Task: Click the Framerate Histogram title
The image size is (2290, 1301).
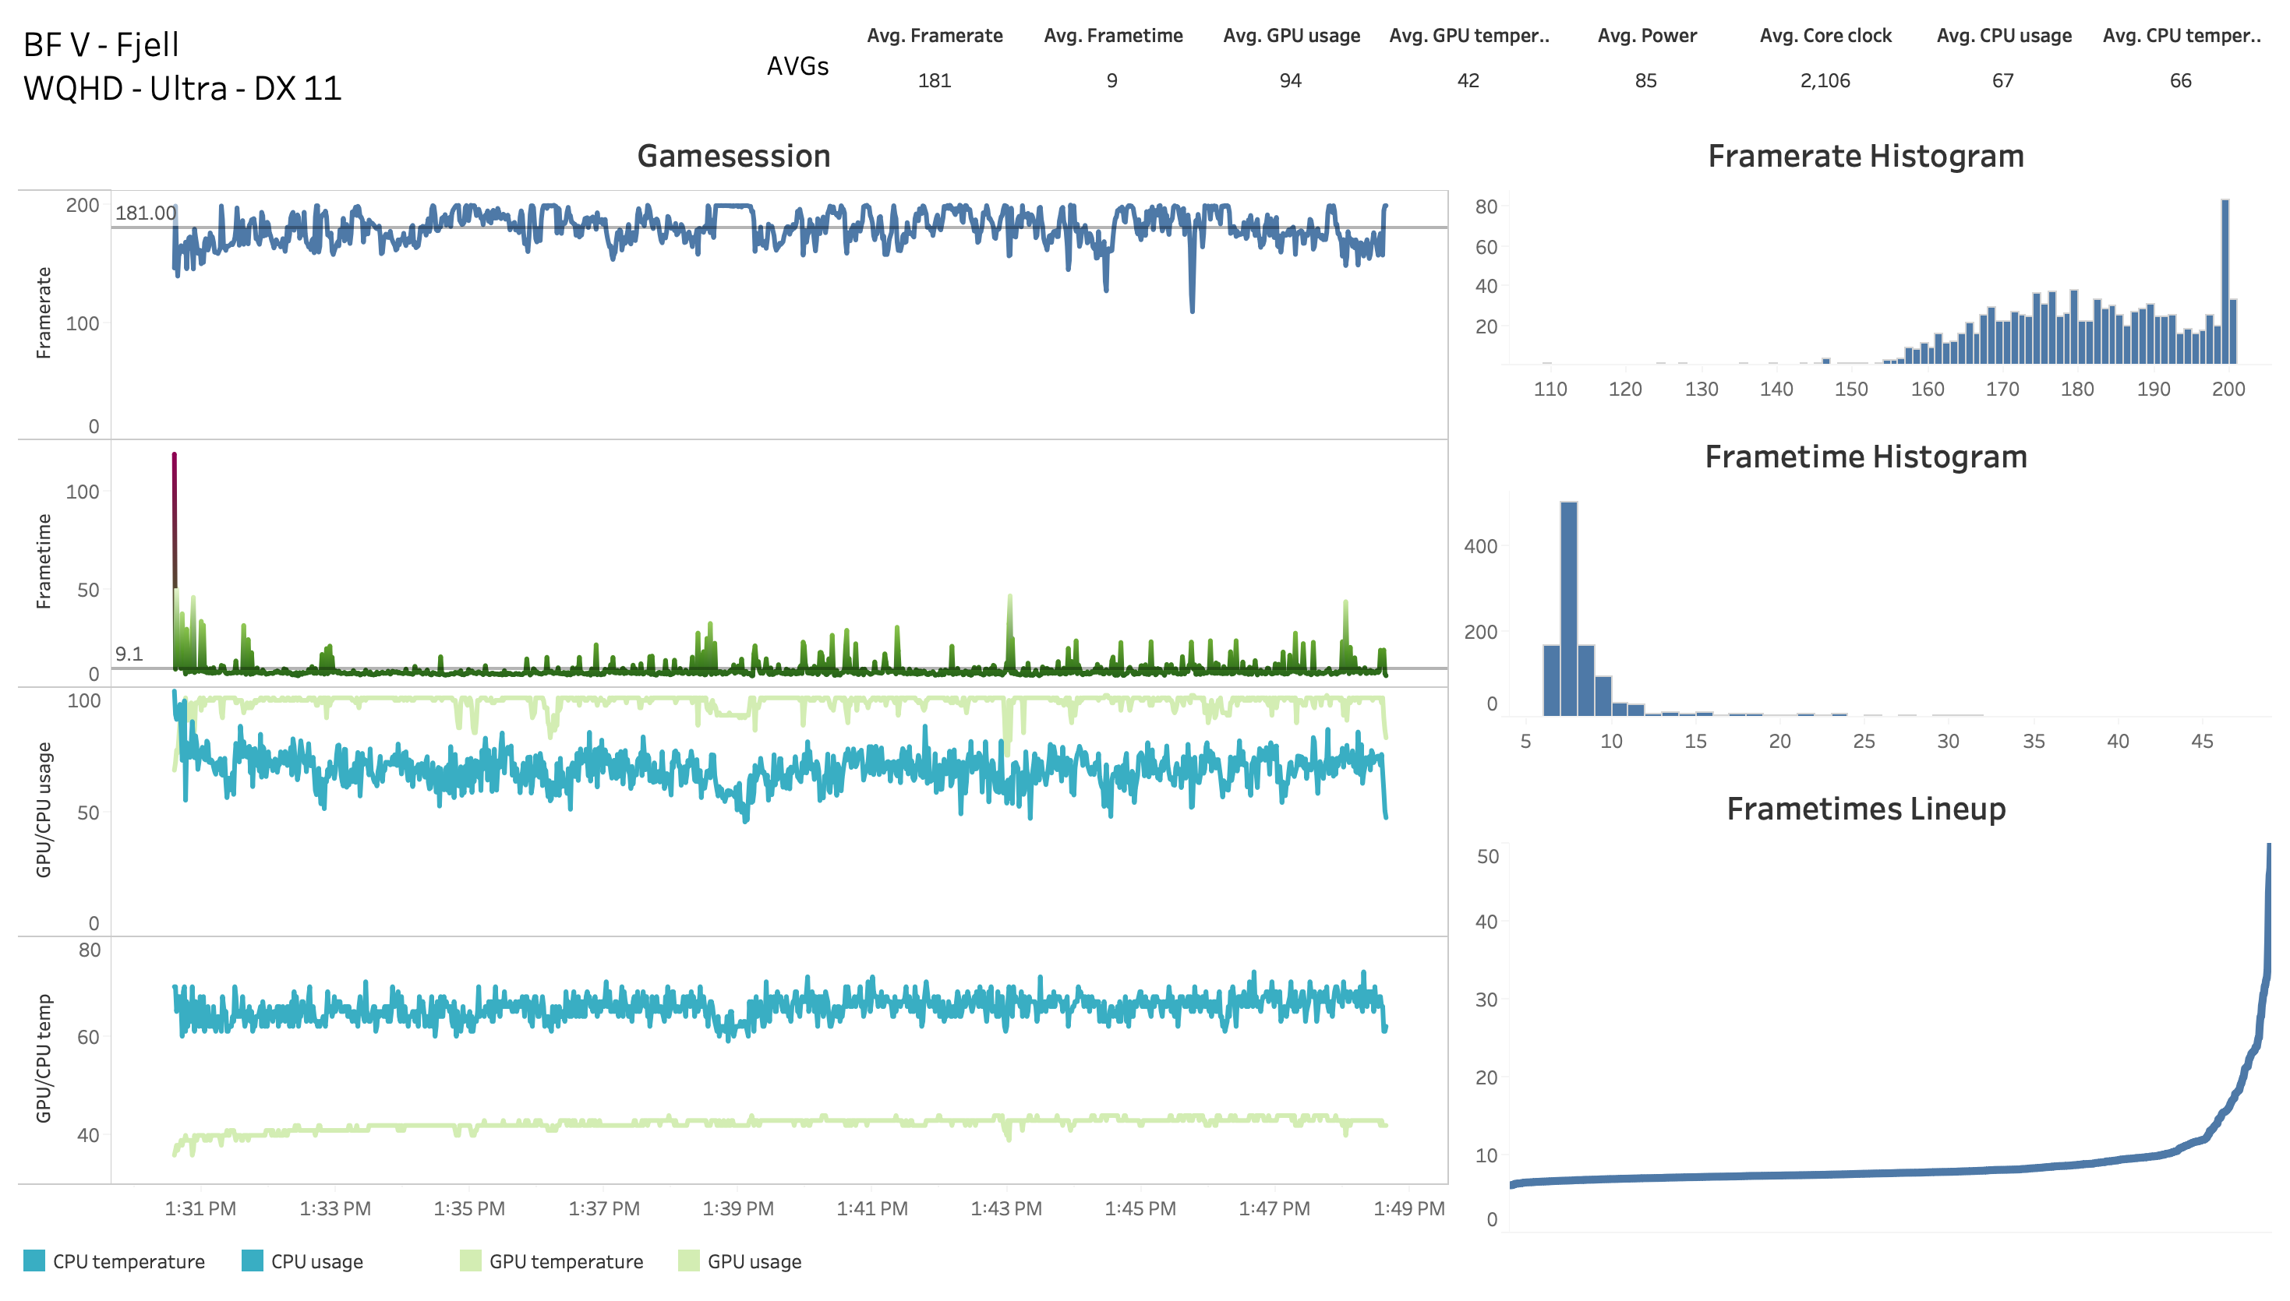Action: 1864,157
